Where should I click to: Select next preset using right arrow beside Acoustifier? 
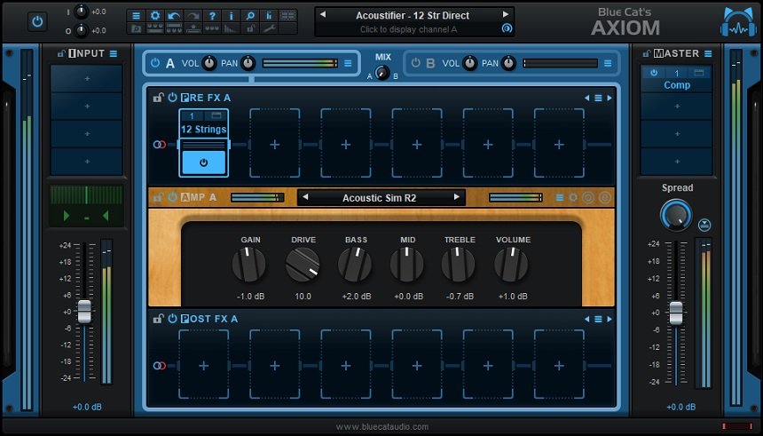pos(506,14)
